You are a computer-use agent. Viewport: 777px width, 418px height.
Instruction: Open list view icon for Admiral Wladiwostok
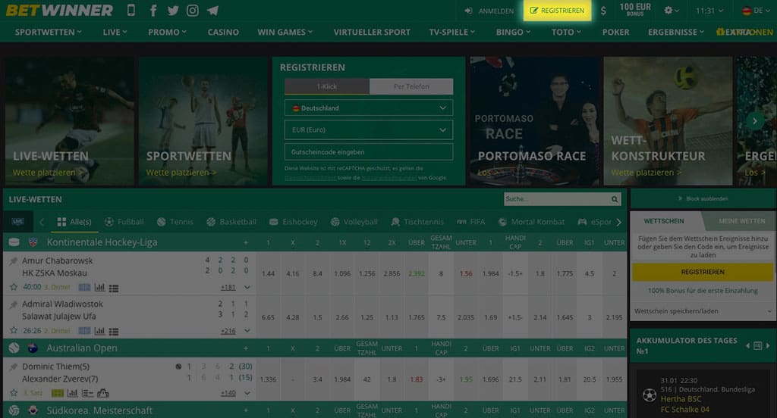click(114, 331)
